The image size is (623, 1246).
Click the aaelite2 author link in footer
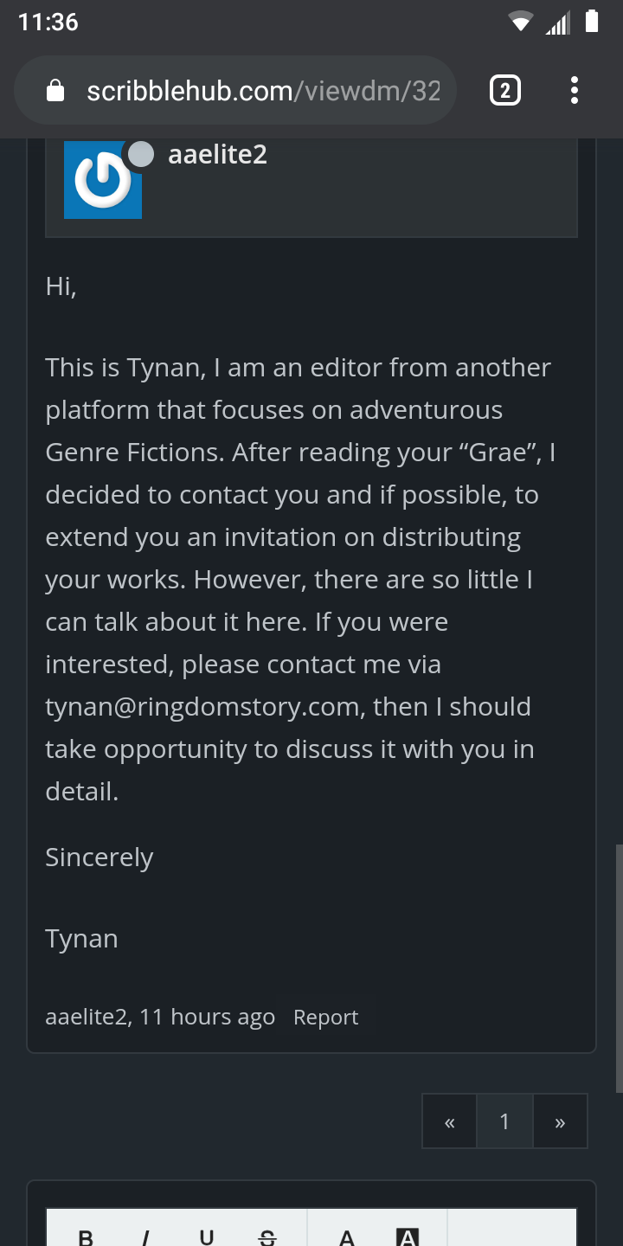coord(86,1018)
